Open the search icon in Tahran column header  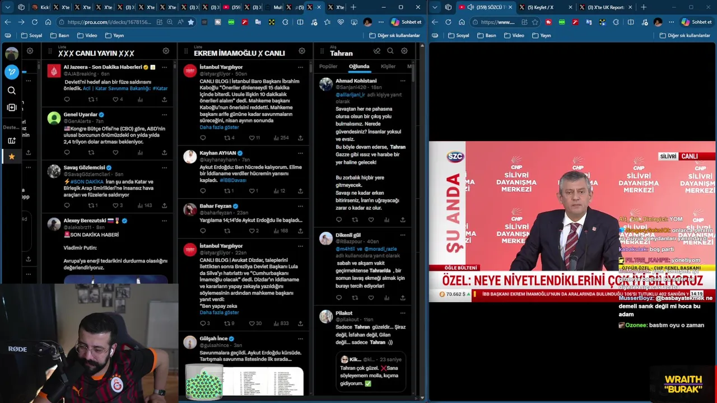390,51
